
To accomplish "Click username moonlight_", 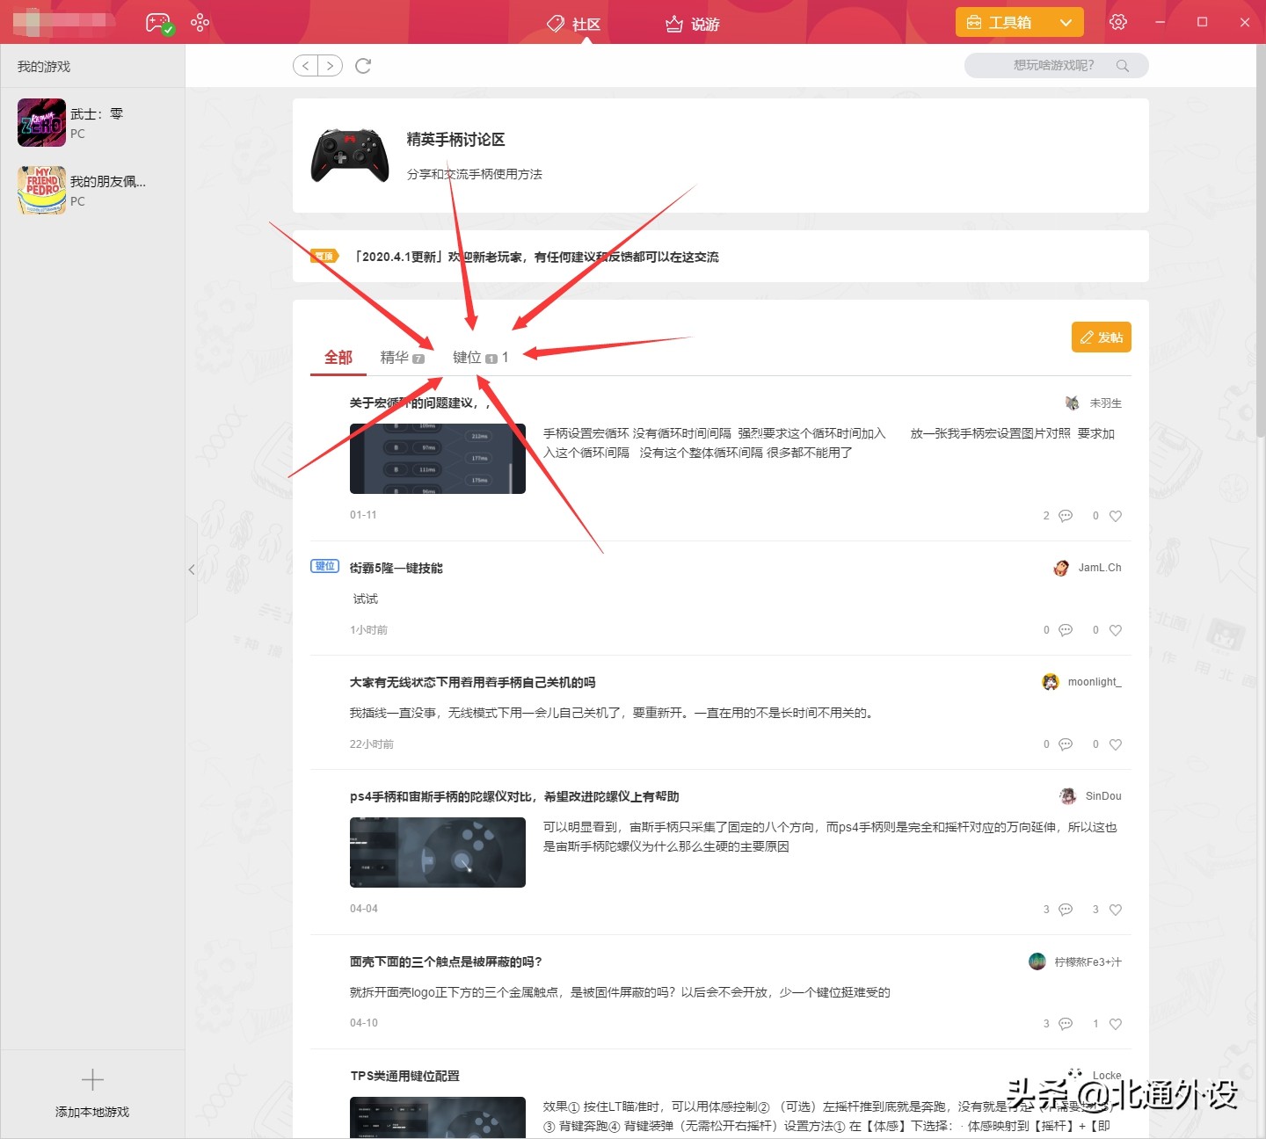I will [x=1095, y=682].
